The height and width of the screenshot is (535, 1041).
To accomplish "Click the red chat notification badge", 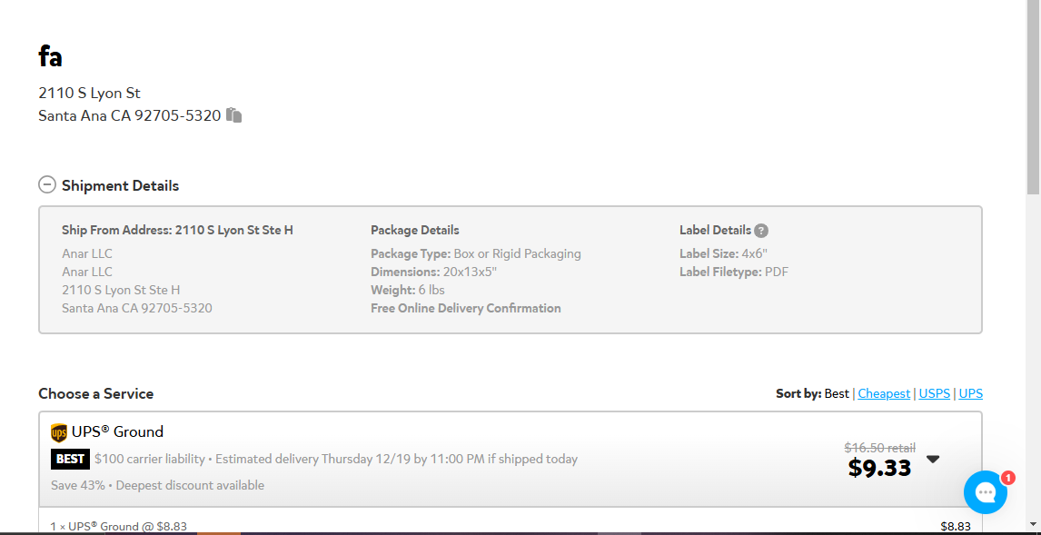I will pyautogui.click(x=1007, y=477).
